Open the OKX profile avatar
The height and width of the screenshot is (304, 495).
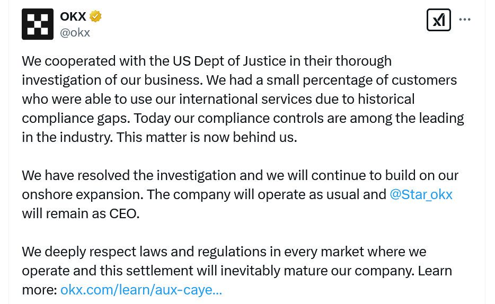tap(38, 24)
